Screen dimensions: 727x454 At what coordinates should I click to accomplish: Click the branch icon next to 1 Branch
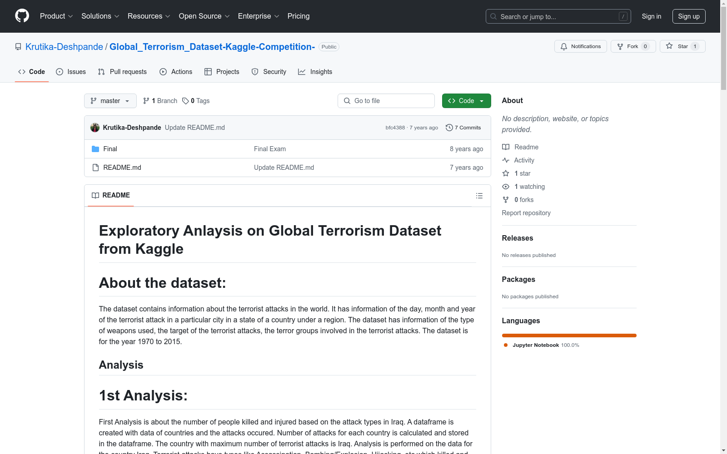click(146, 101)
